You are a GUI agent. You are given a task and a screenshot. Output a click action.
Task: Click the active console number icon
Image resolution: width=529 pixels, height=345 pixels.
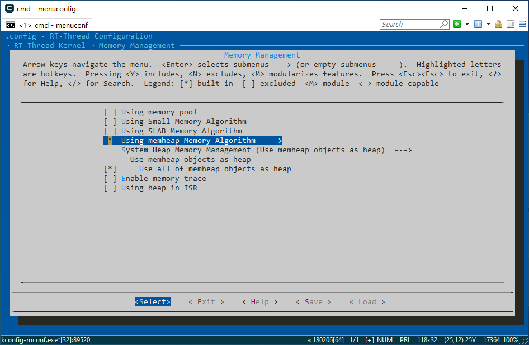[478, 24]
